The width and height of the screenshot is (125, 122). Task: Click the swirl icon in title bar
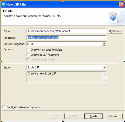4,4
